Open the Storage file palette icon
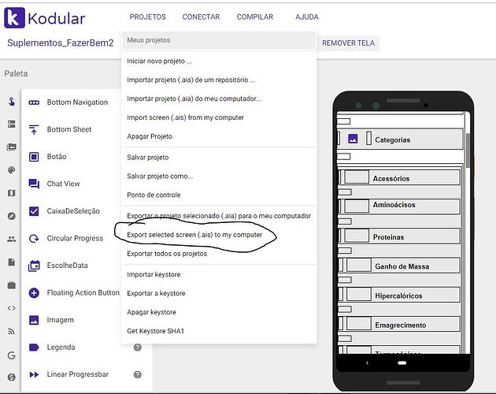The height and width of the screenshot is (394, 496). click(12, 262)
